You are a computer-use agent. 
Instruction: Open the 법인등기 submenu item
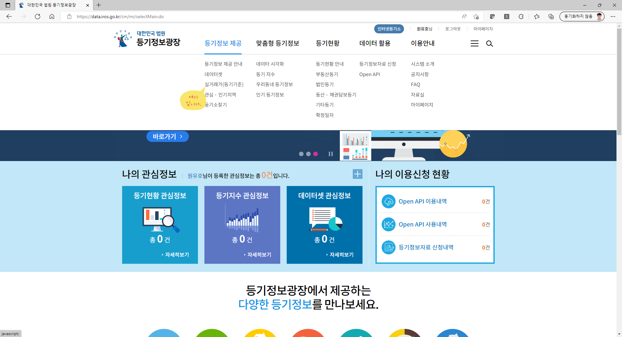tap(325, 84)
